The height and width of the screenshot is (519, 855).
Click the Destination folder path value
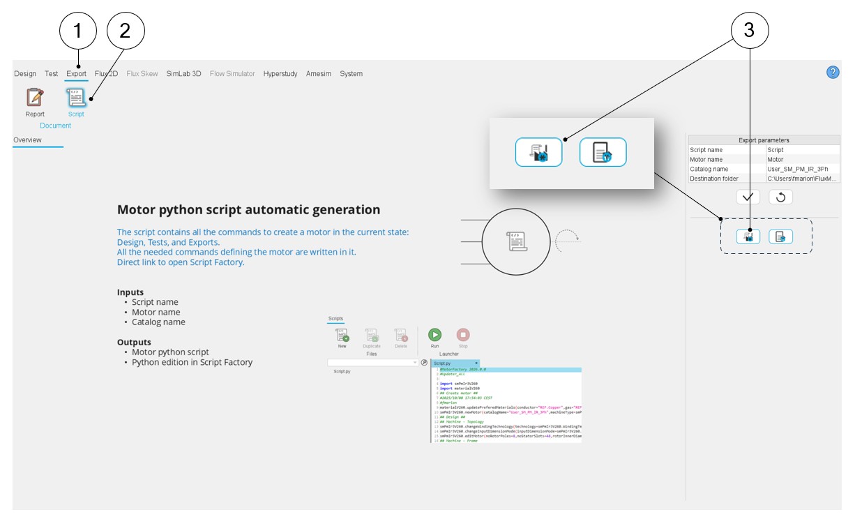[803, 179]
